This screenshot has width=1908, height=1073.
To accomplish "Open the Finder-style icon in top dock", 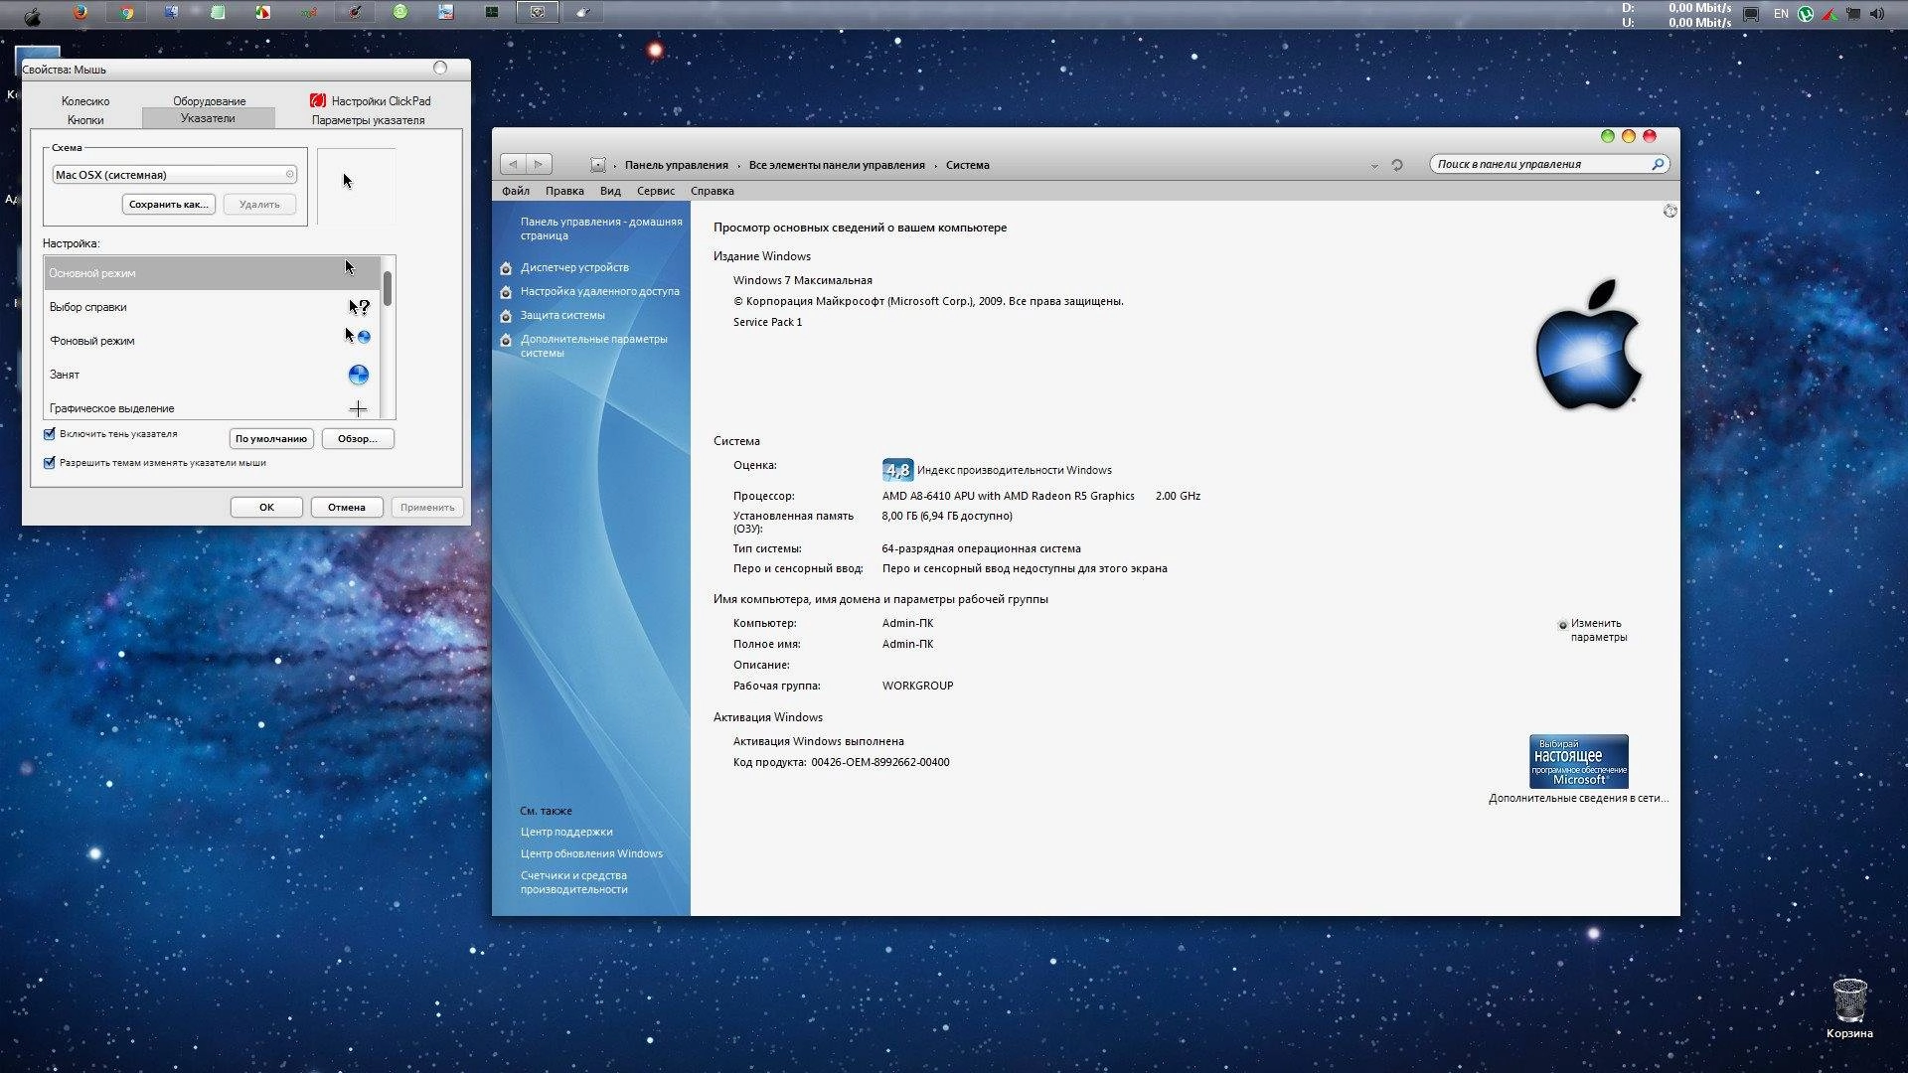I will point(171,13).
